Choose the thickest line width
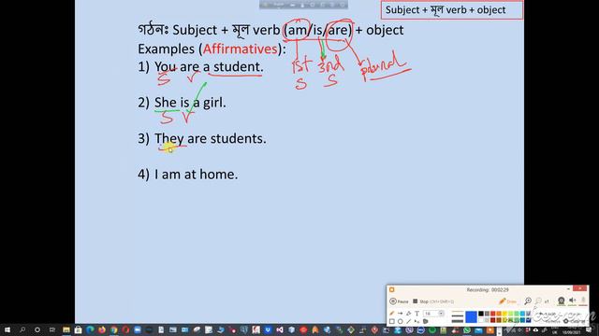Viewport: 599px width, 336px height. [458, 321]
